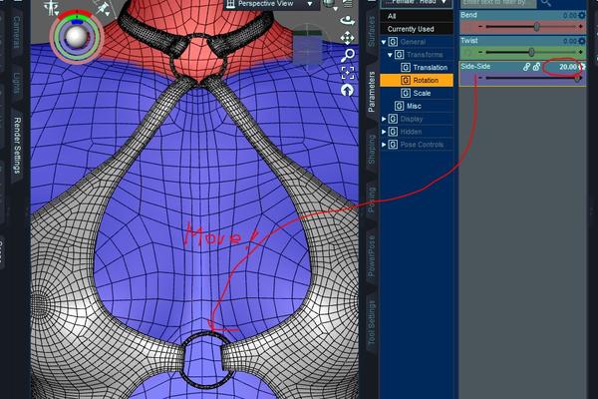Image resolution: width=598 pixels, height=399 pixels.
Task: Open the Surfaces pane tab
Action: (372, 32)
